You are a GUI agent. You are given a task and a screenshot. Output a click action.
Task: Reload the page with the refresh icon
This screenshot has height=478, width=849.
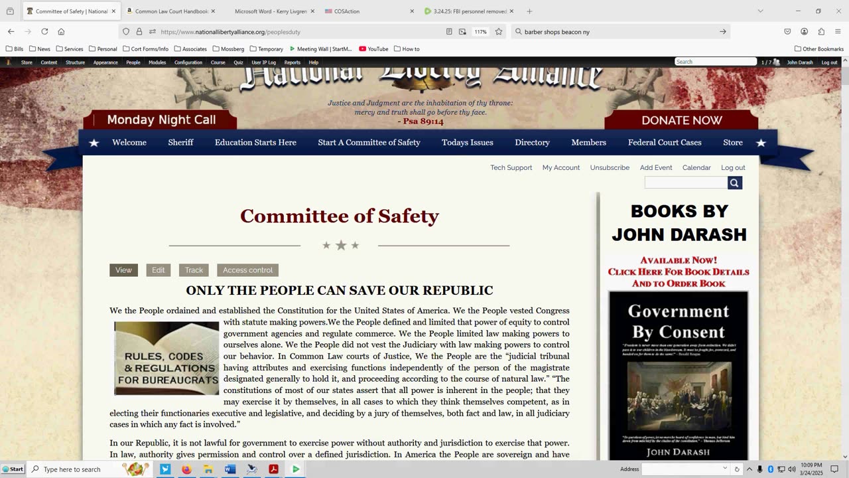point(44,31)
